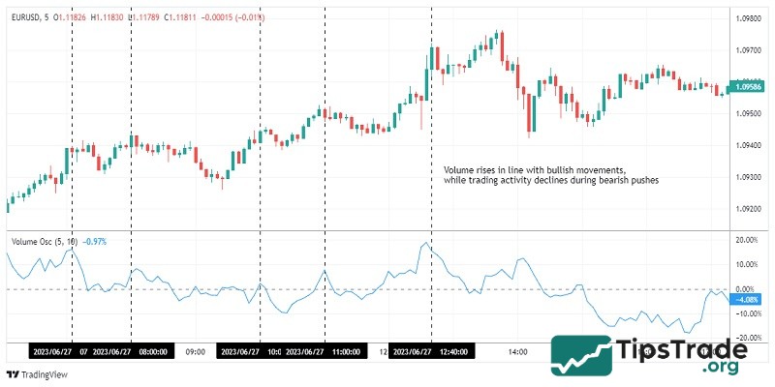775x387 pixels.
Task: Click the 0.00% oscillator axis label
Action: coord(746,288)
